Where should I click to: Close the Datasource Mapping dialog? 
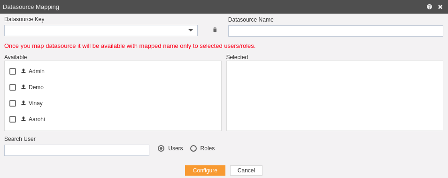(440, 7)
